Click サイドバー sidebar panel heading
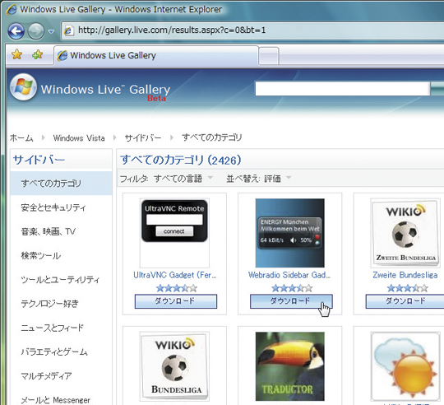The width and height of the screenshot is (444, 405). 39,161
